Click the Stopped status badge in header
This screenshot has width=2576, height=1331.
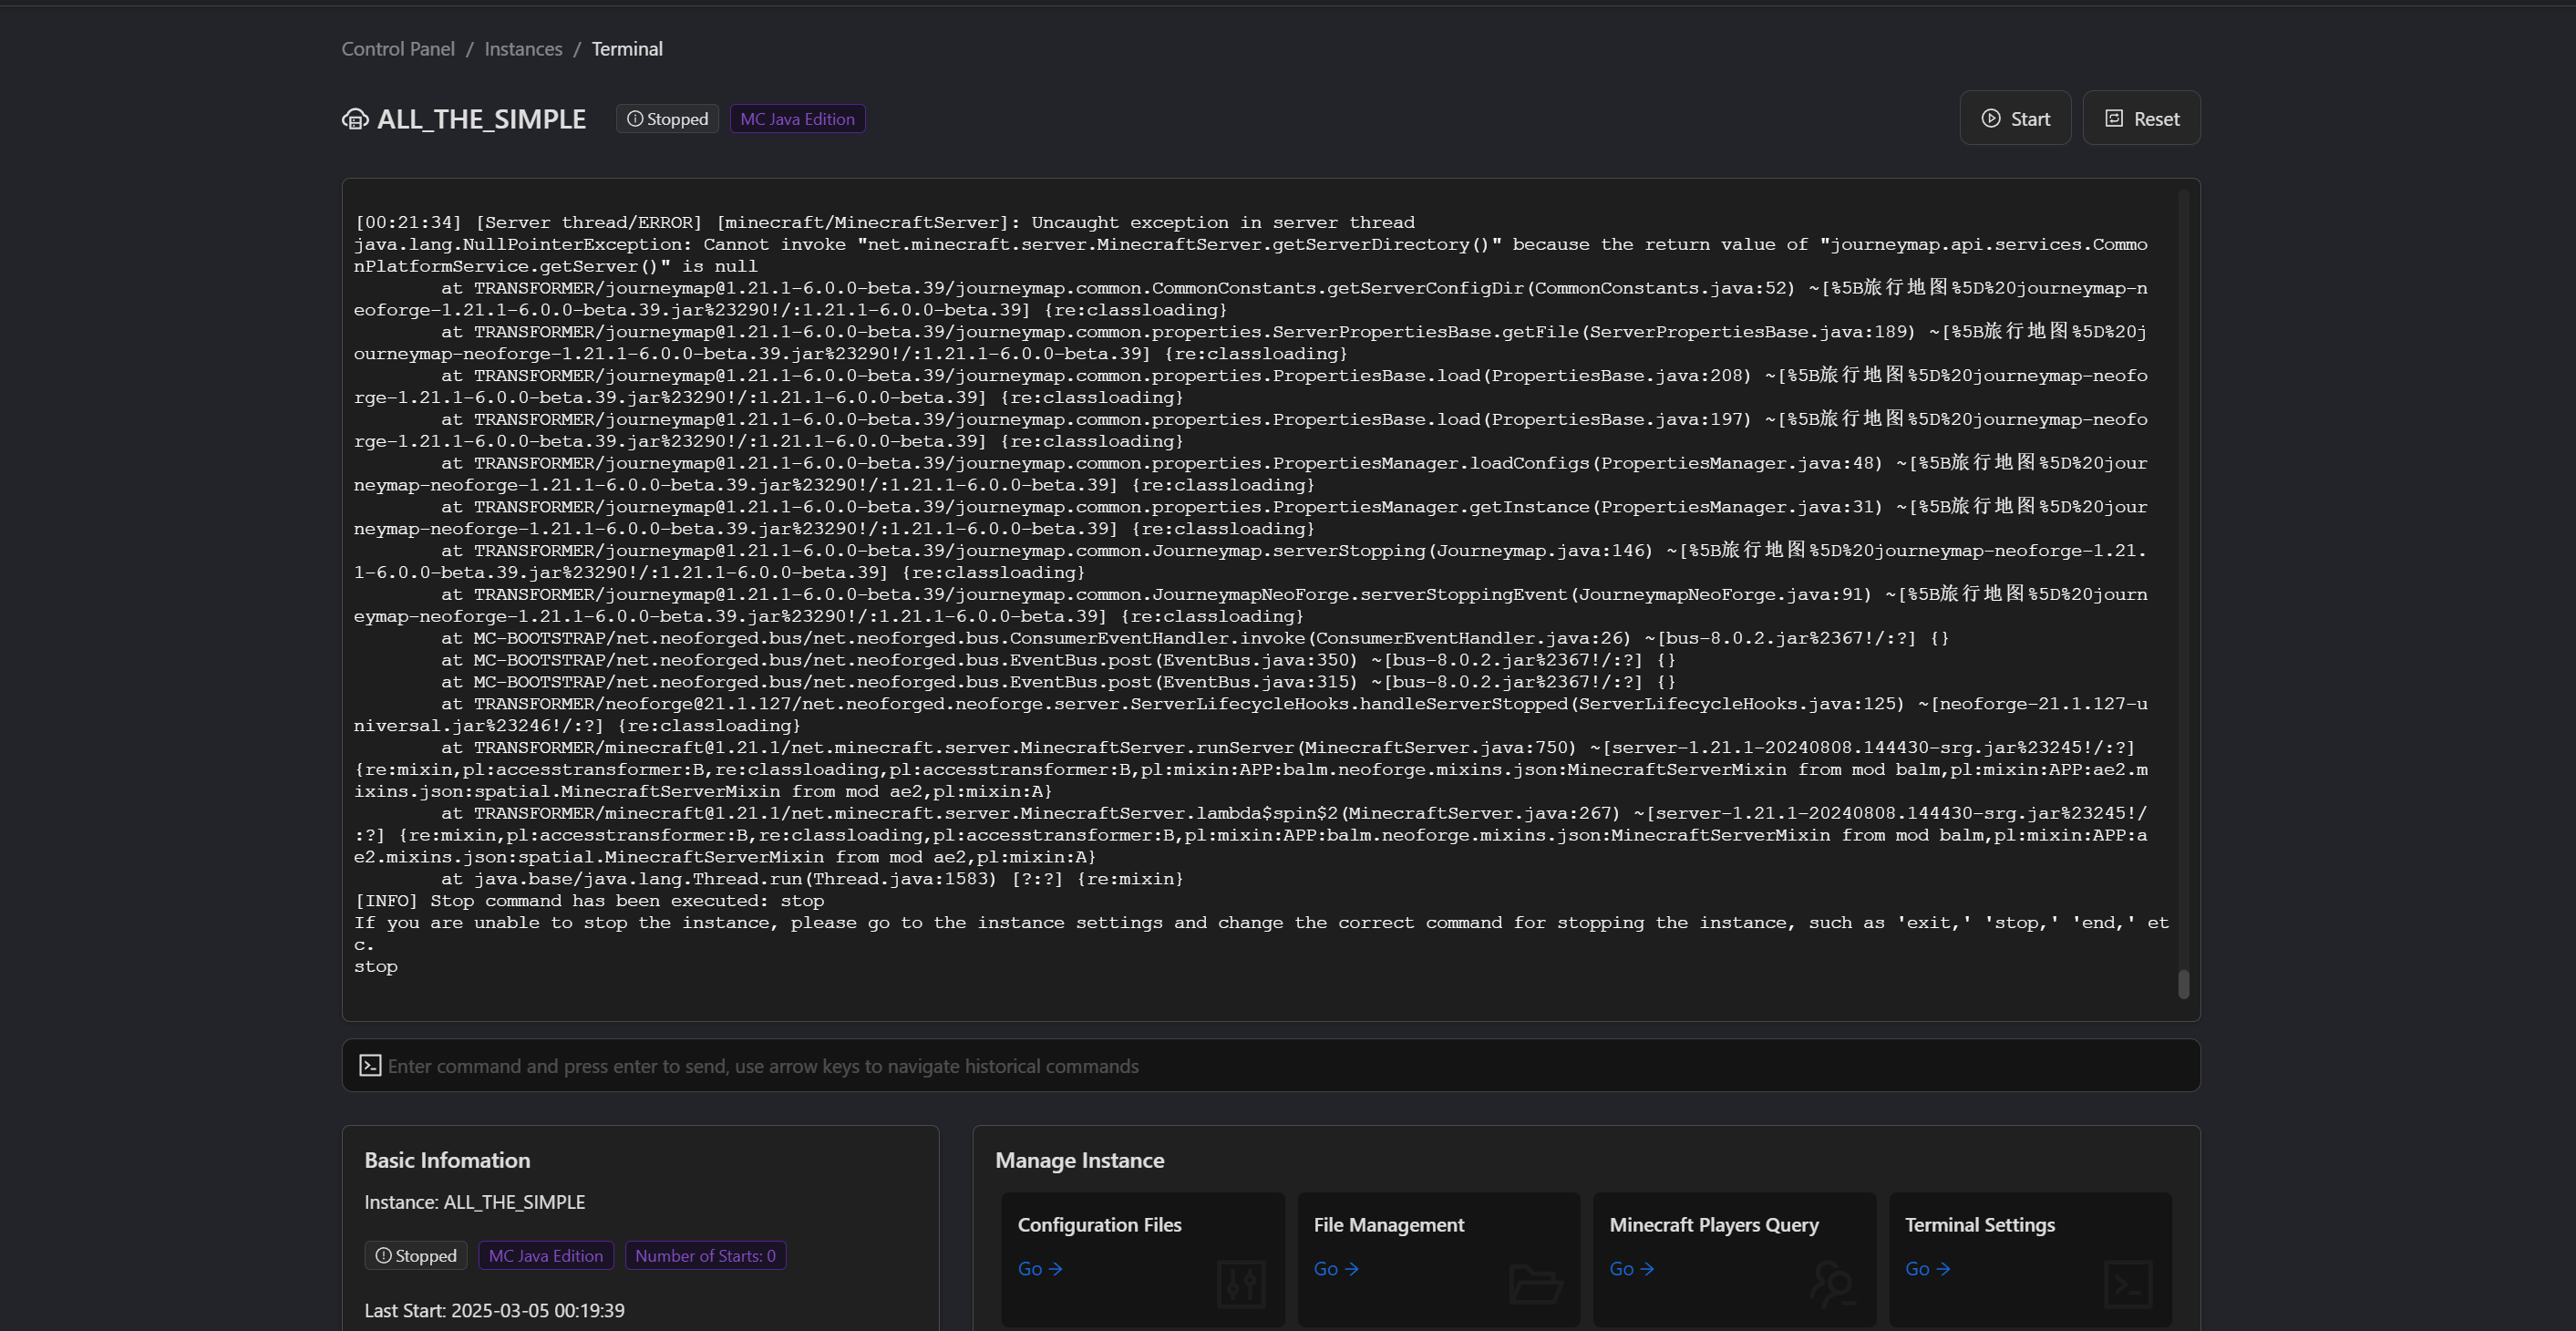(667, 119)
